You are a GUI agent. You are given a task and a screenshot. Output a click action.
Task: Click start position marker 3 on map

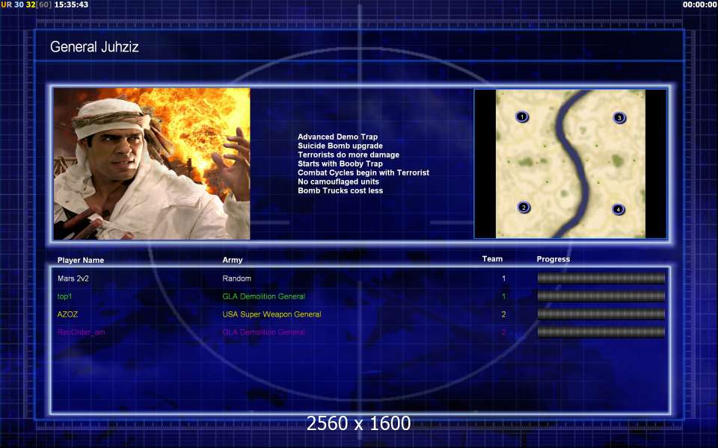[619, 118]
